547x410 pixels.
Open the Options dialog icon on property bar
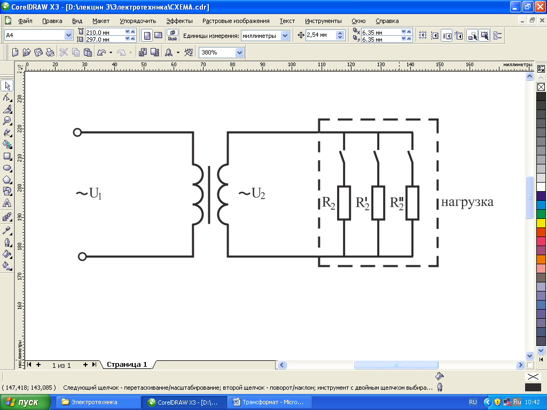tap(498, 35)
